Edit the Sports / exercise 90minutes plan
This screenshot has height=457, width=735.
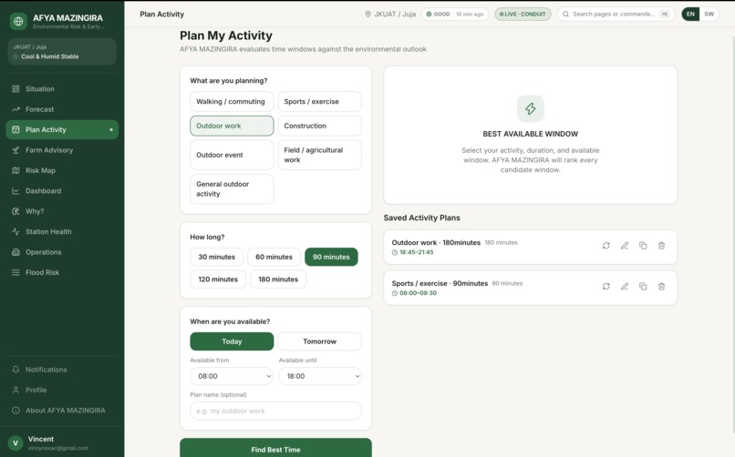[x=625, y=286]
